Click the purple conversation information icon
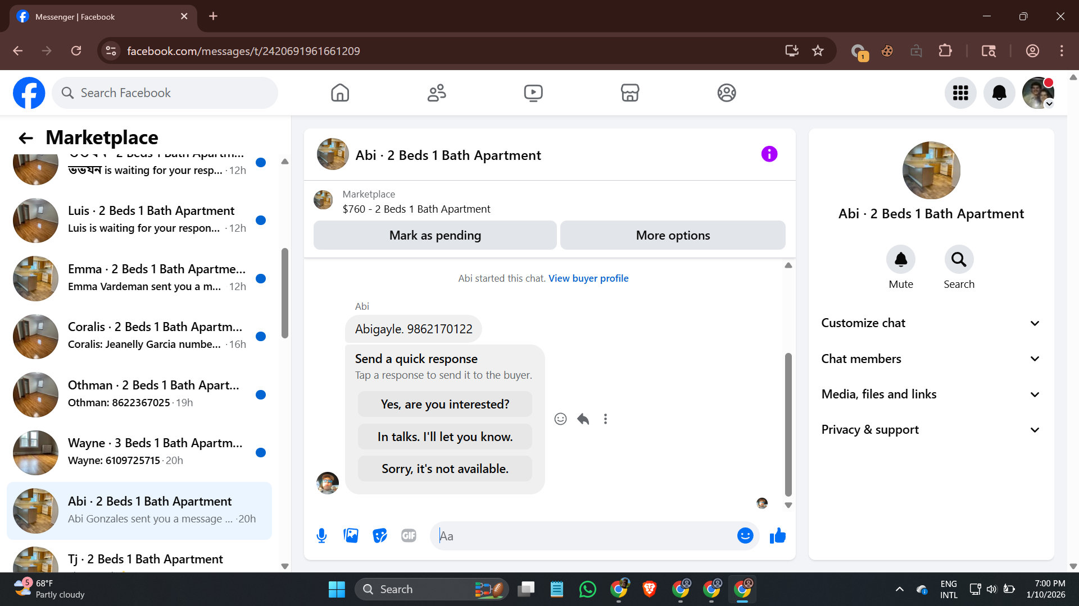 769,154
